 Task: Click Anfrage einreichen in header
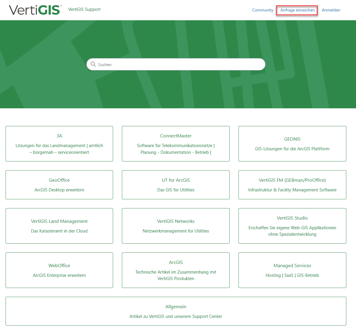[x=297, y=10]
